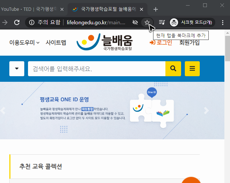Click the address bar URL
This screenshot has width=230, height=183.
tap(96, 22)
